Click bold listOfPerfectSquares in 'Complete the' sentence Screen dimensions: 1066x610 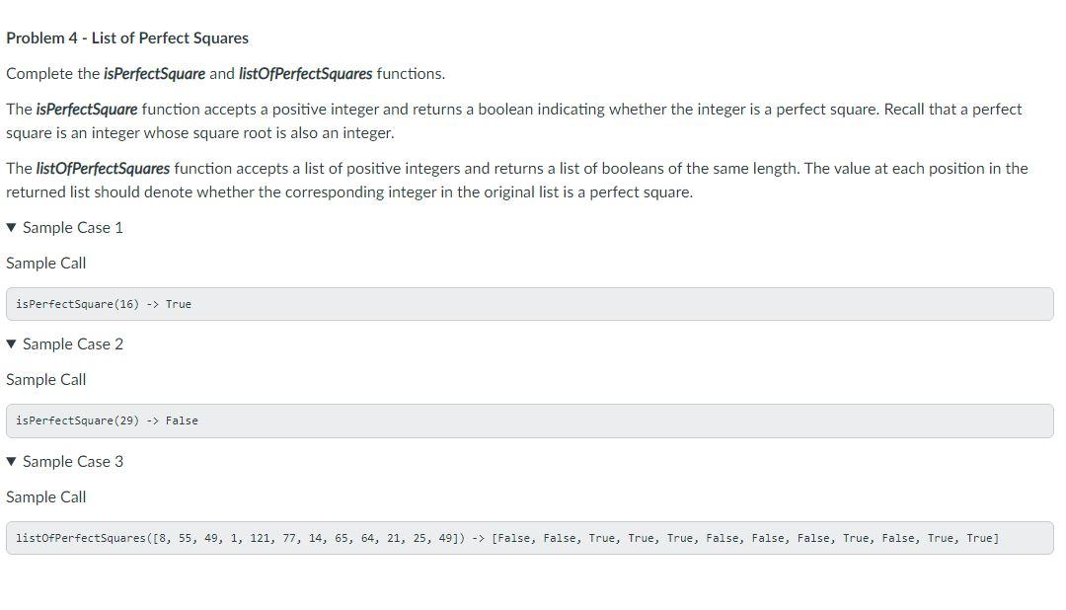305,73
